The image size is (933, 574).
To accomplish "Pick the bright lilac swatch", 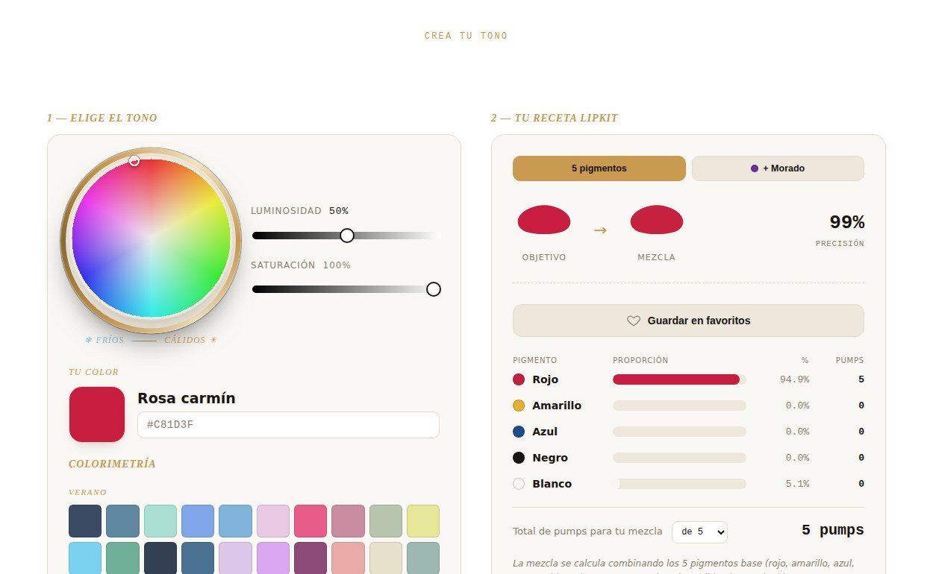I will [x=273, y=558].
